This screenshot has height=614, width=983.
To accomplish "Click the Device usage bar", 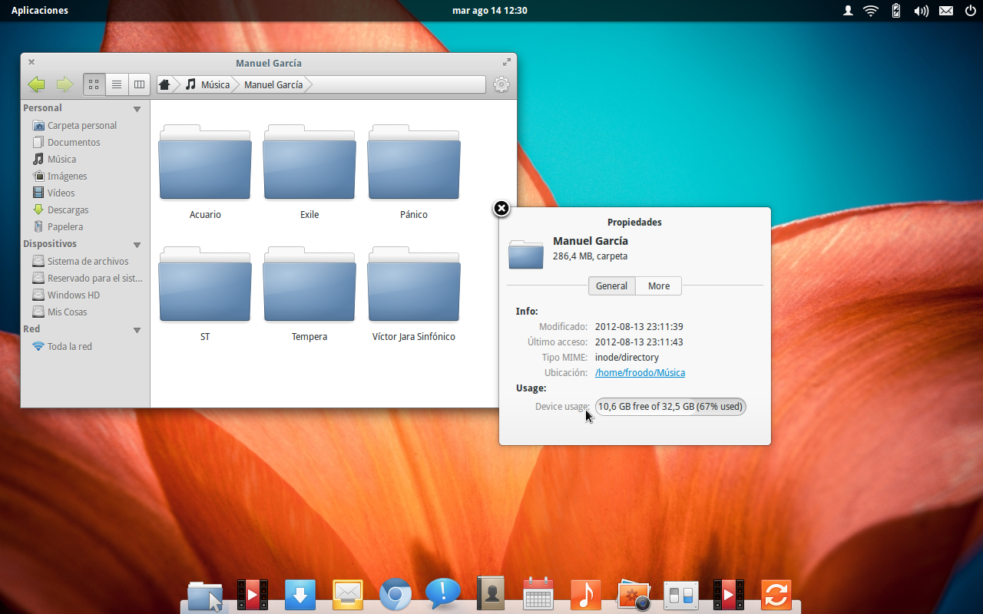I will point(670,406).
